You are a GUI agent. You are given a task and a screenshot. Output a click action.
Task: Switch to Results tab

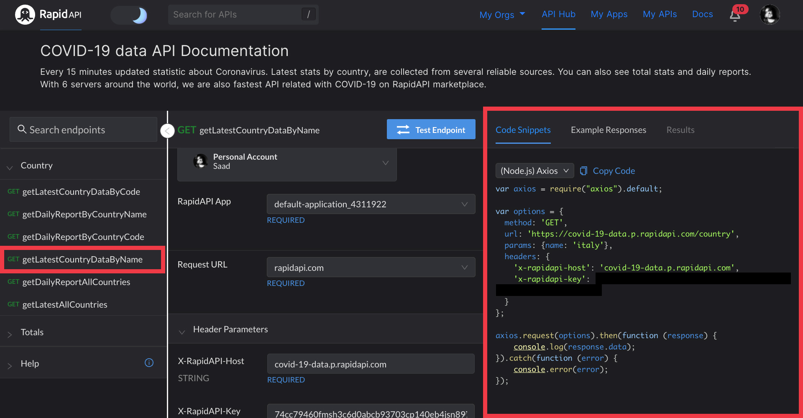coord(680,130)
